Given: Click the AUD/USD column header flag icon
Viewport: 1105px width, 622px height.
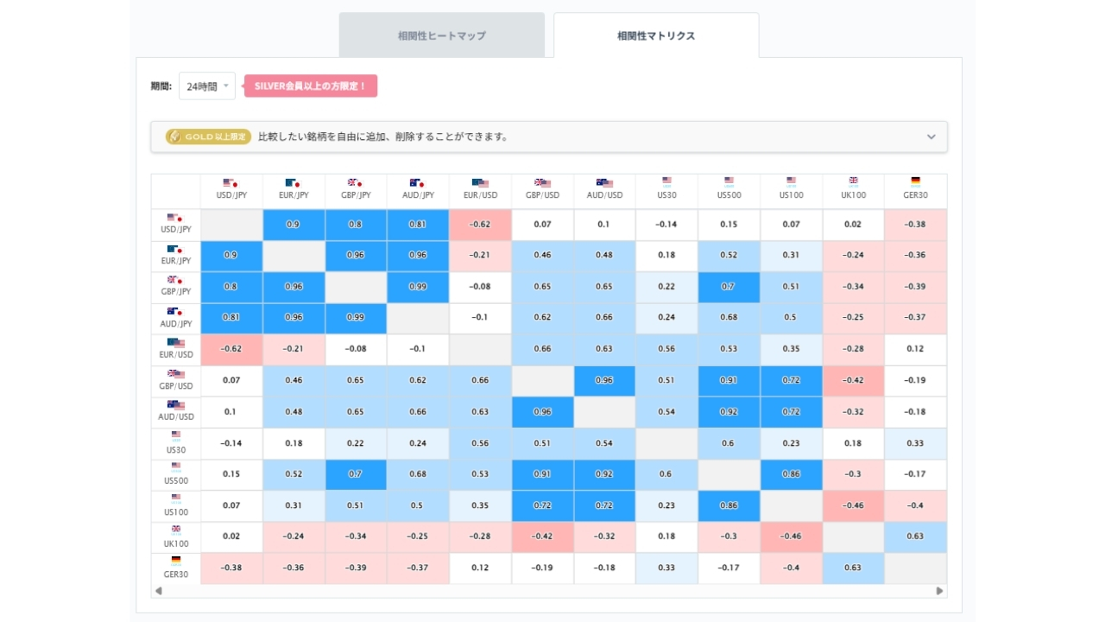Looking at the screenshot, I should coord(604,183).
